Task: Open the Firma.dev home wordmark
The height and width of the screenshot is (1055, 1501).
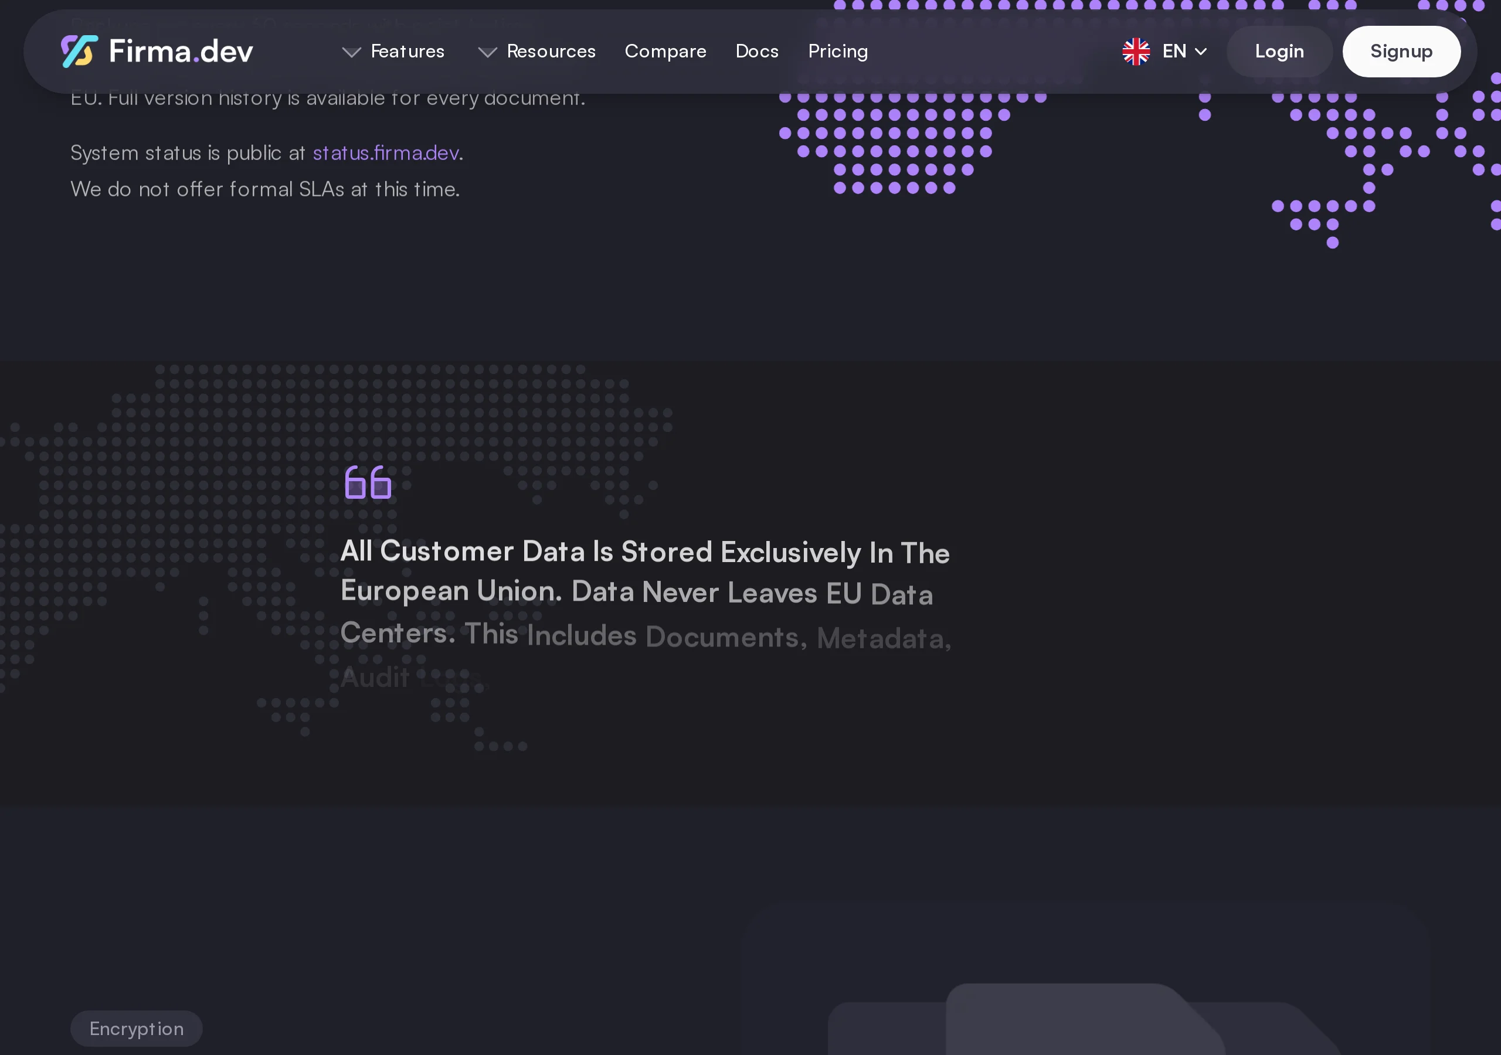Action: pyautogui.click(x=181, y=51)
